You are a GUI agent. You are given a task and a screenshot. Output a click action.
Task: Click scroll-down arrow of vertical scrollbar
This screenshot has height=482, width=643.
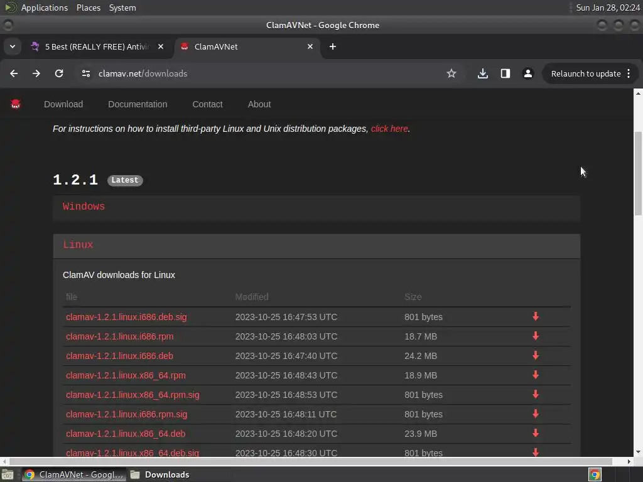(x=638, y=452)
